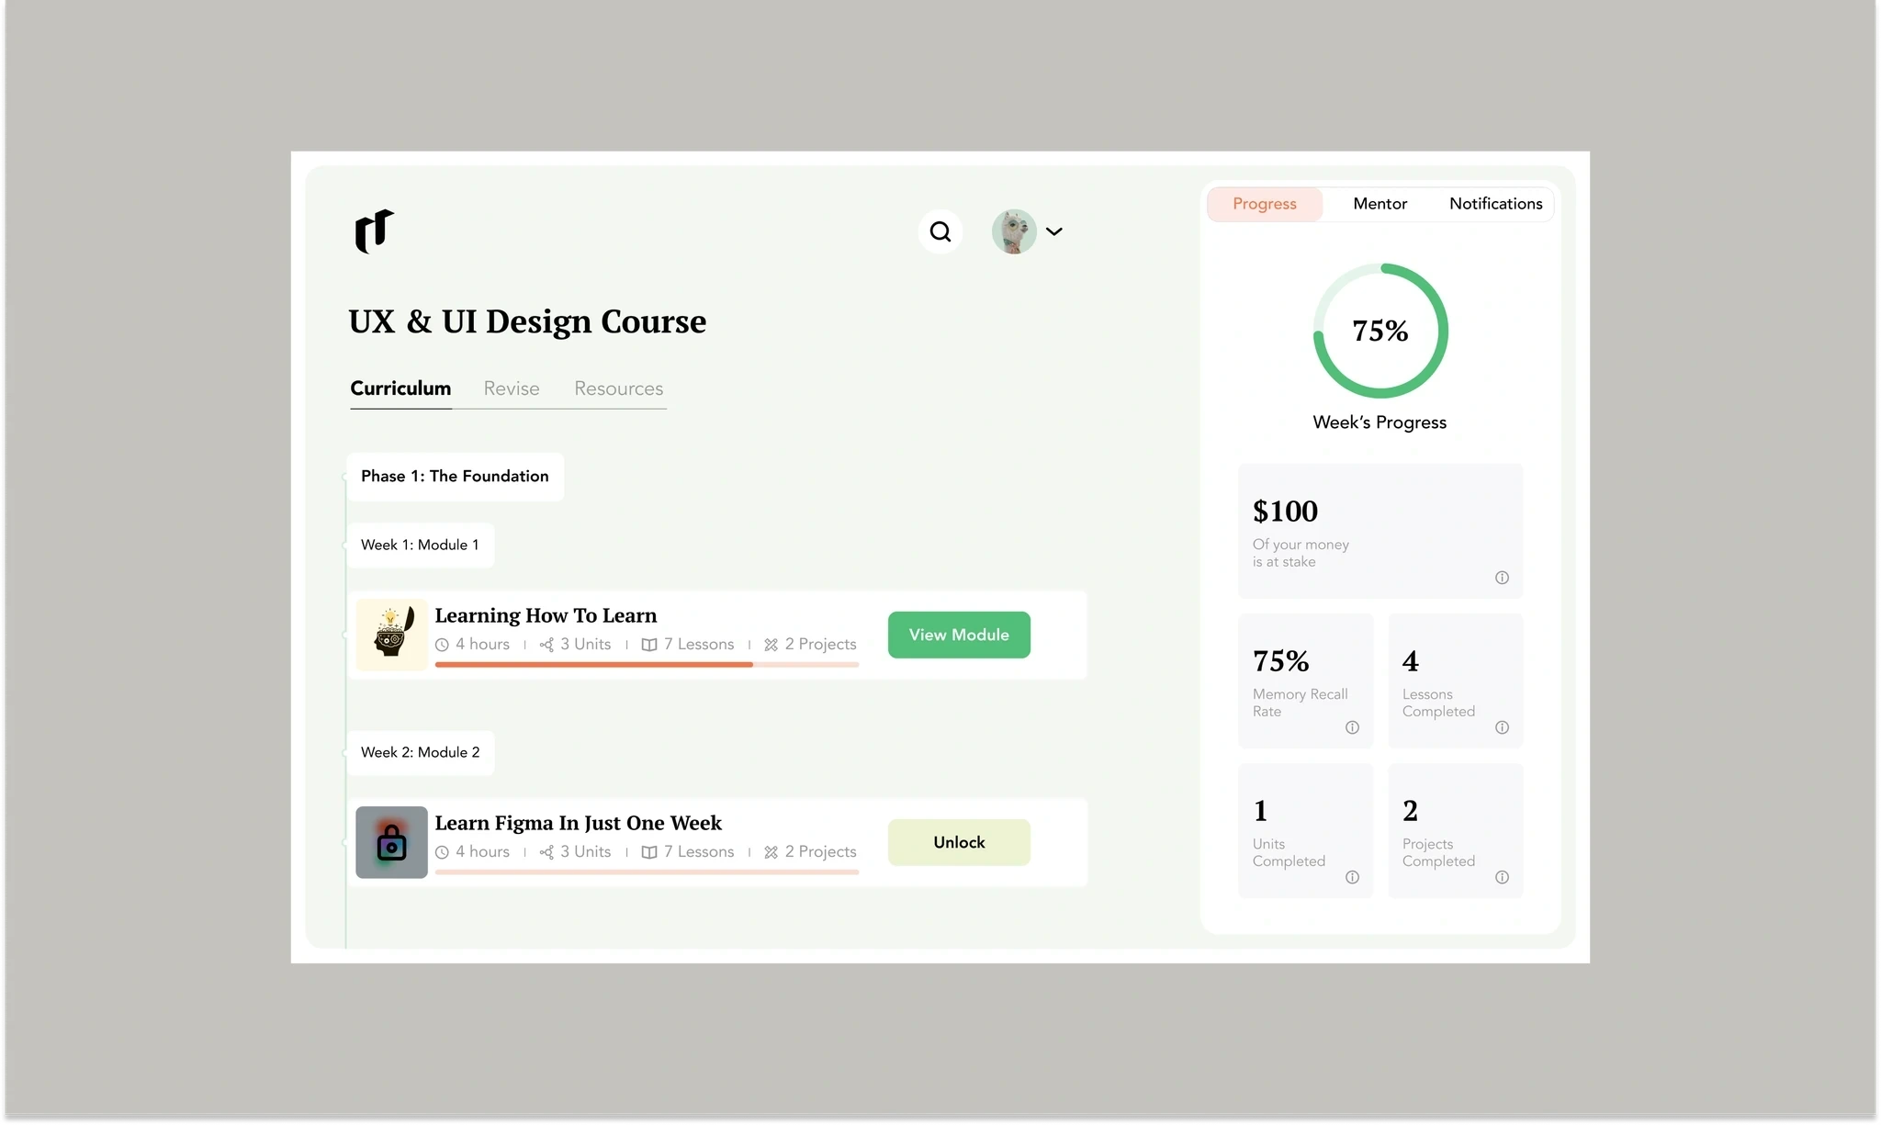
Task: Click the search magnifier icon
Action: 940,231
